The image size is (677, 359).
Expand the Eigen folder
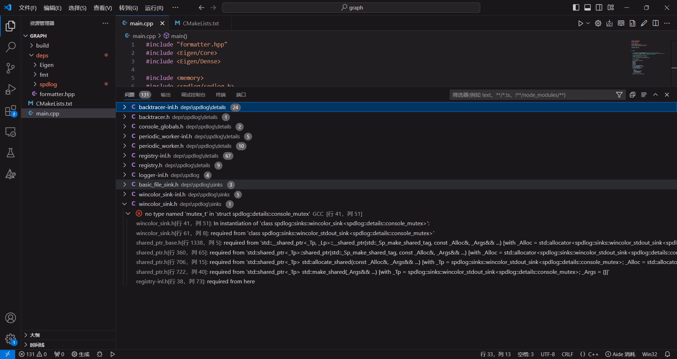tap(68, 65)
